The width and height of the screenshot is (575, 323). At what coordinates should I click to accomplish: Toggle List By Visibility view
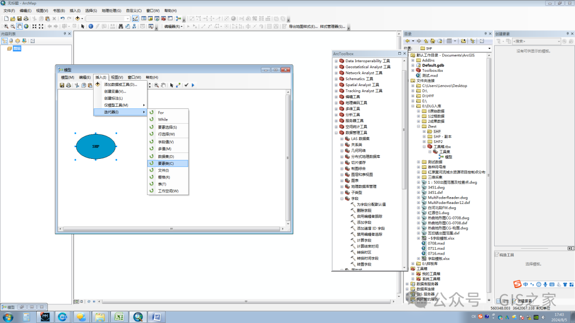click(x=18, y=41)
